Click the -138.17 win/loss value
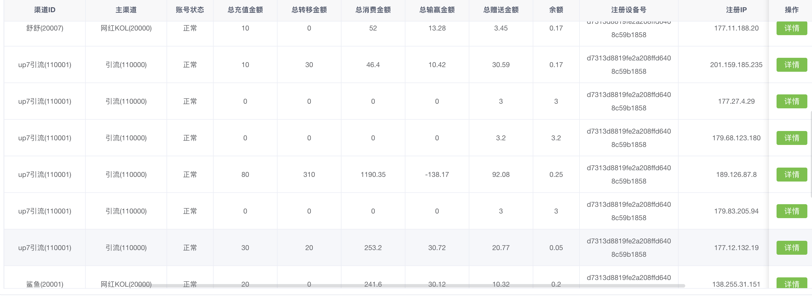The height and width of the screenshot is (298, 812). pos(437,174)
